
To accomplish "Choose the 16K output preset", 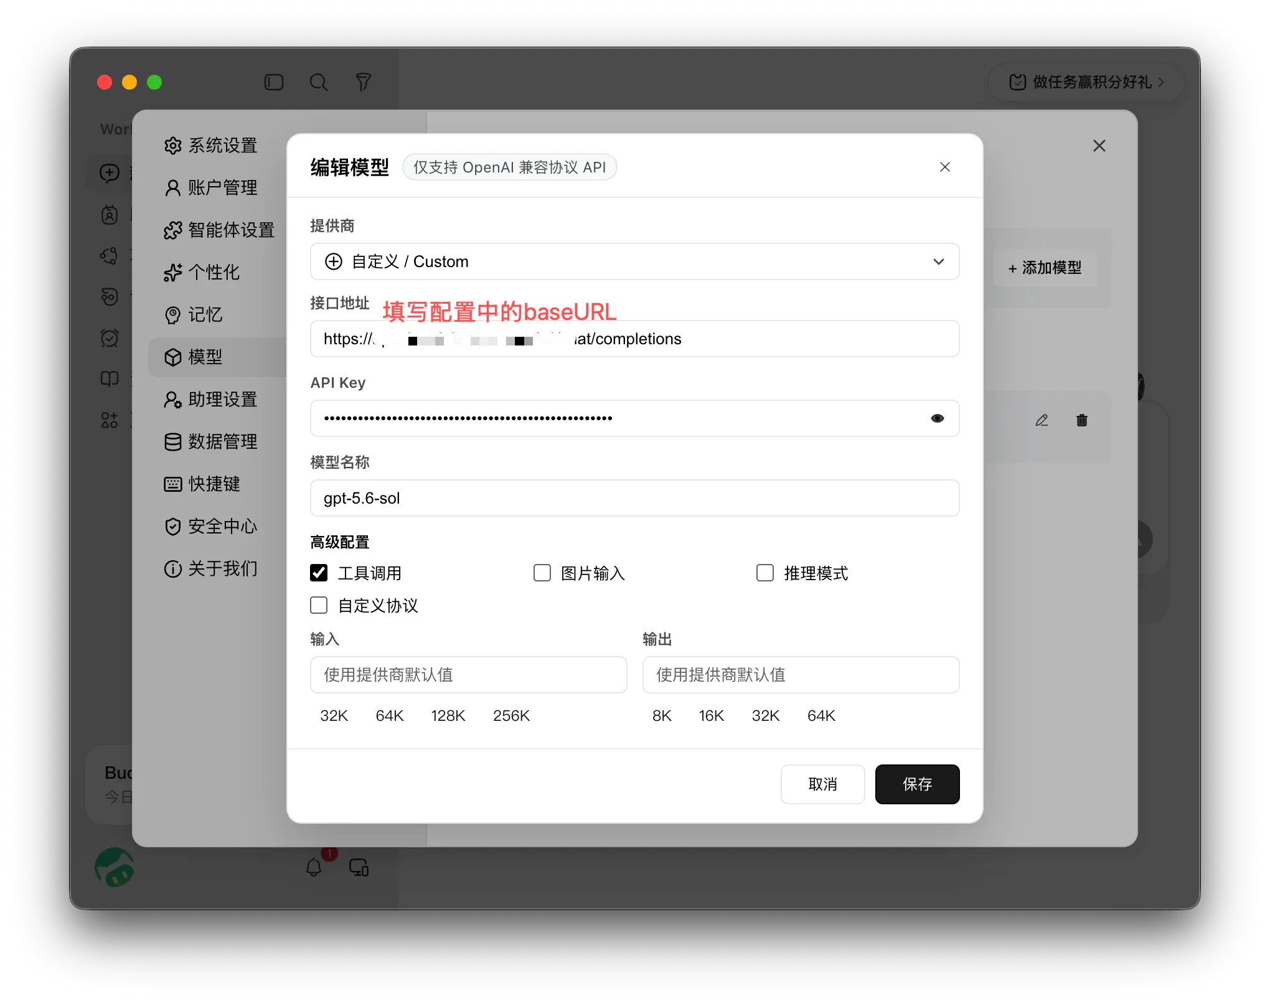I will 712,716.
